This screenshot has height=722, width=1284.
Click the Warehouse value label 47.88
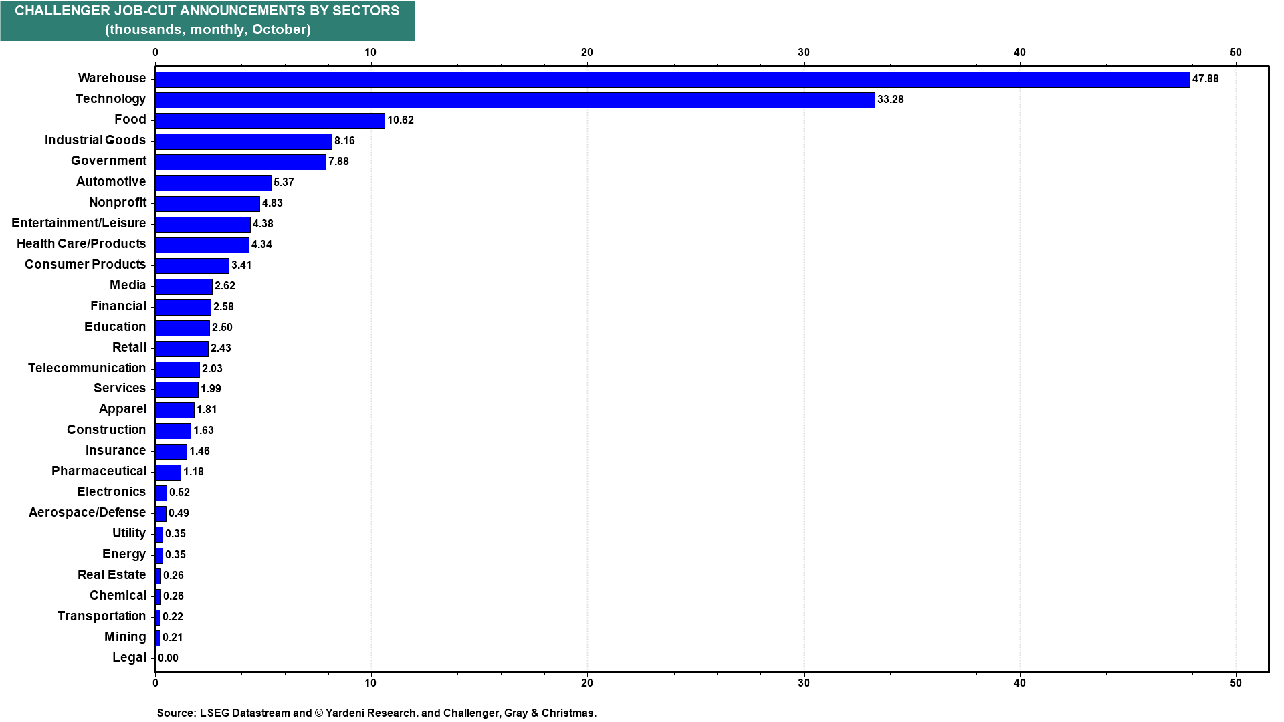[1205, 79]
